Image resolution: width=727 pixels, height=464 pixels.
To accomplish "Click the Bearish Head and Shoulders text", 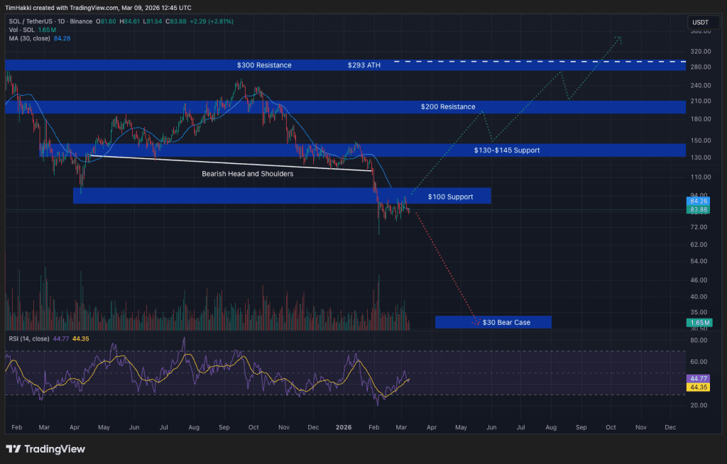I will pyautogui.click(x=247, y=173).
